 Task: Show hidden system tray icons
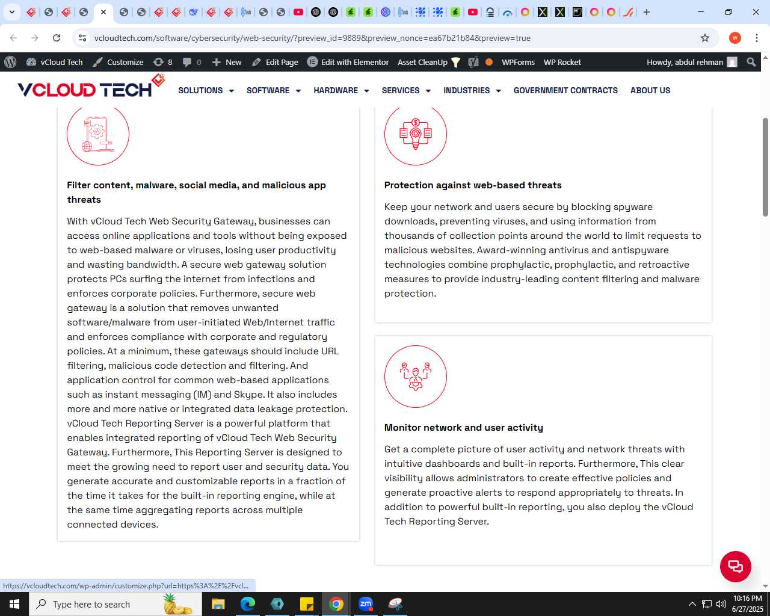692,604
